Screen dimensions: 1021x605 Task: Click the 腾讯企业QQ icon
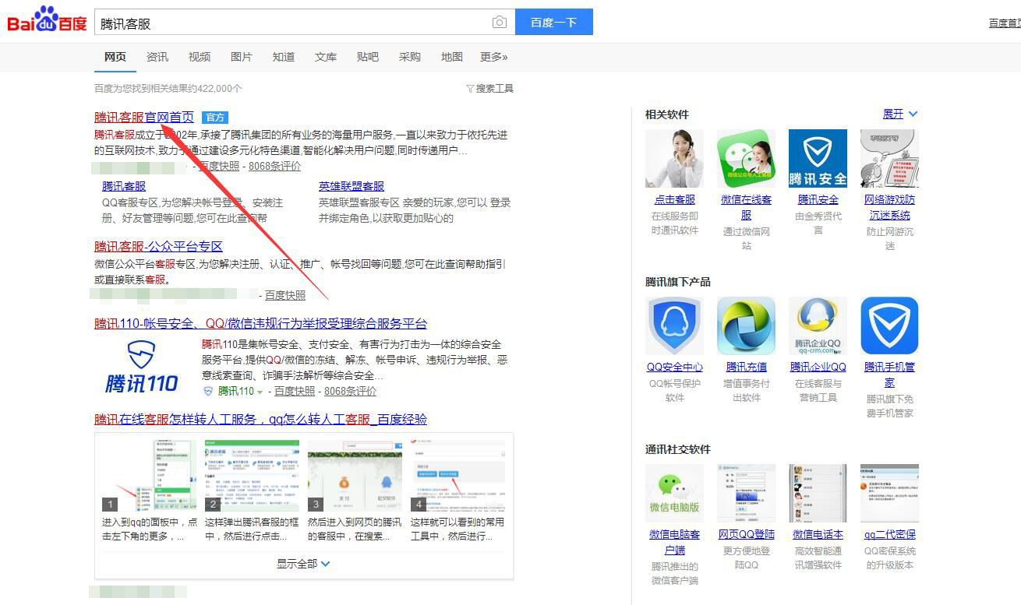click(x=818, y=325)
